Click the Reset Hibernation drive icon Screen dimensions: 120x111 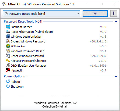(x=8, y=32)
